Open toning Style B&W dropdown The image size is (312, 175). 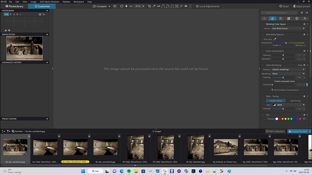(x=288, y=105)
